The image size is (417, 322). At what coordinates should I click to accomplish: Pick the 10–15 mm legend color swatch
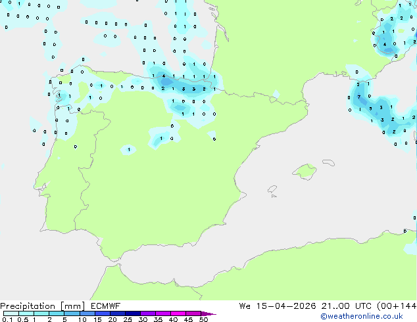(87, 313)
